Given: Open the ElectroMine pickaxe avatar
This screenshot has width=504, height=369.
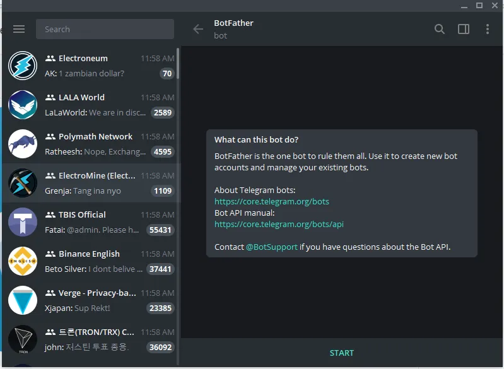Looking at the screenshot, I should (x=23, y=183).
